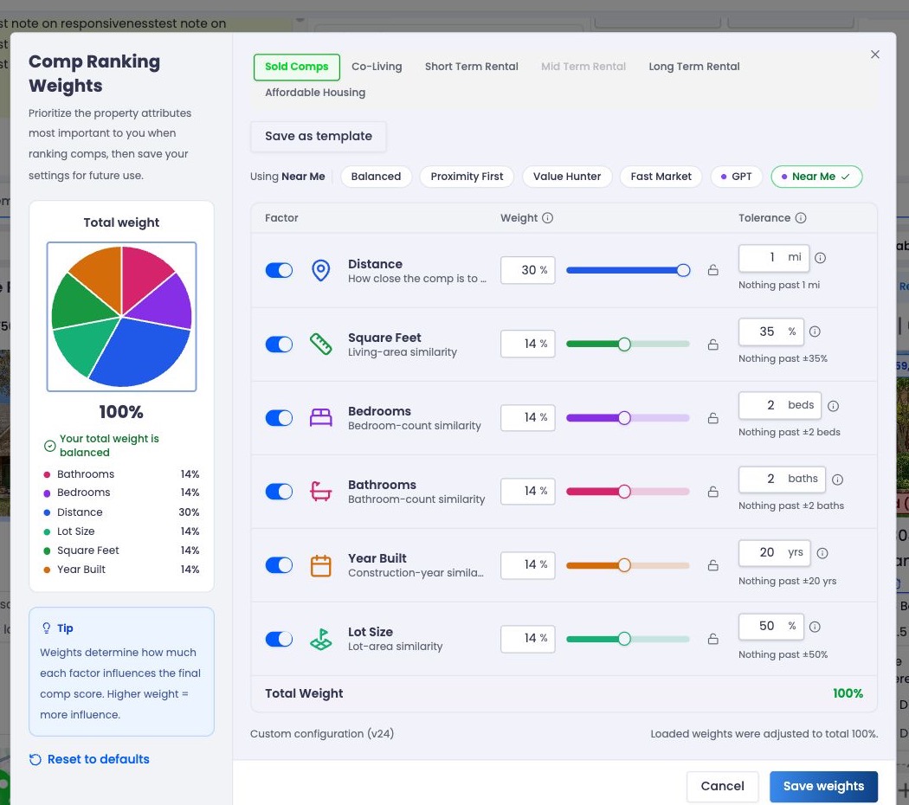
Task: Toggle the Distance factor off
Action: (279, 270)
